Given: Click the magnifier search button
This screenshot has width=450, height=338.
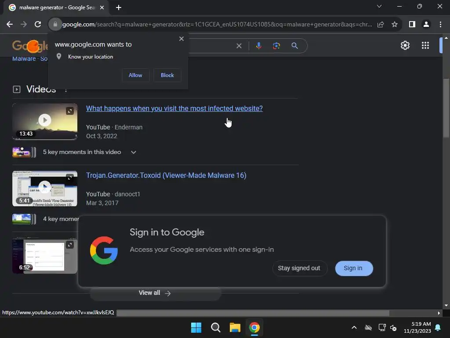Looking at the screenshot, I should [x=294, y=46].
